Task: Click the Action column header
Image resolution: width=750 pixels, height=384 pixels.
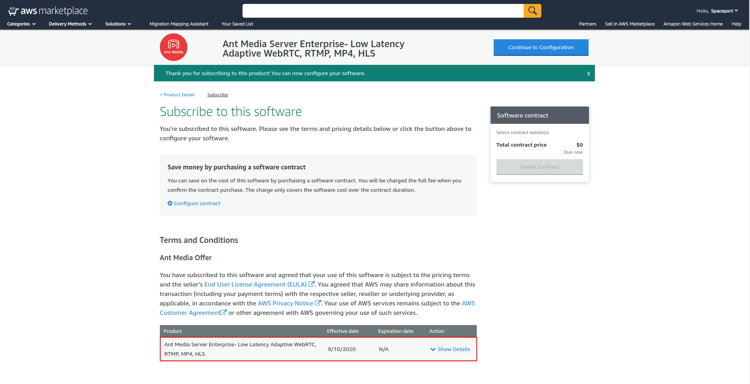Action: 437,331
